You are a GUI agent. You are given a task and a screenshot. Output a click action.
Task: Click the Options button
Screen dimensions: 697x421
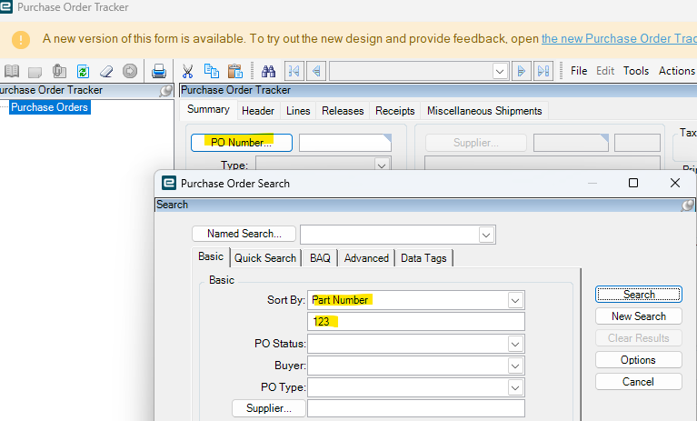click(x=638, y=360)
